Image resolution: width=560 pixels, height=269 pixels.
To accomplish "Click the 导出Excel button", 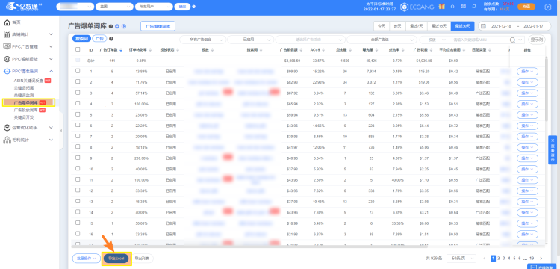I will point(116,258).
